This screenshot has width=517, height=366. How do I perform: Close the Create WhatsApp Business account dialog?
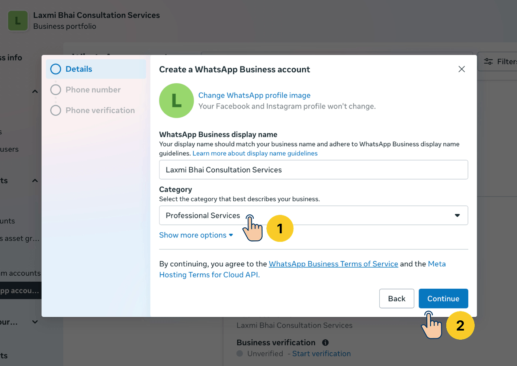pyautogui.click(x=462, y=69)
